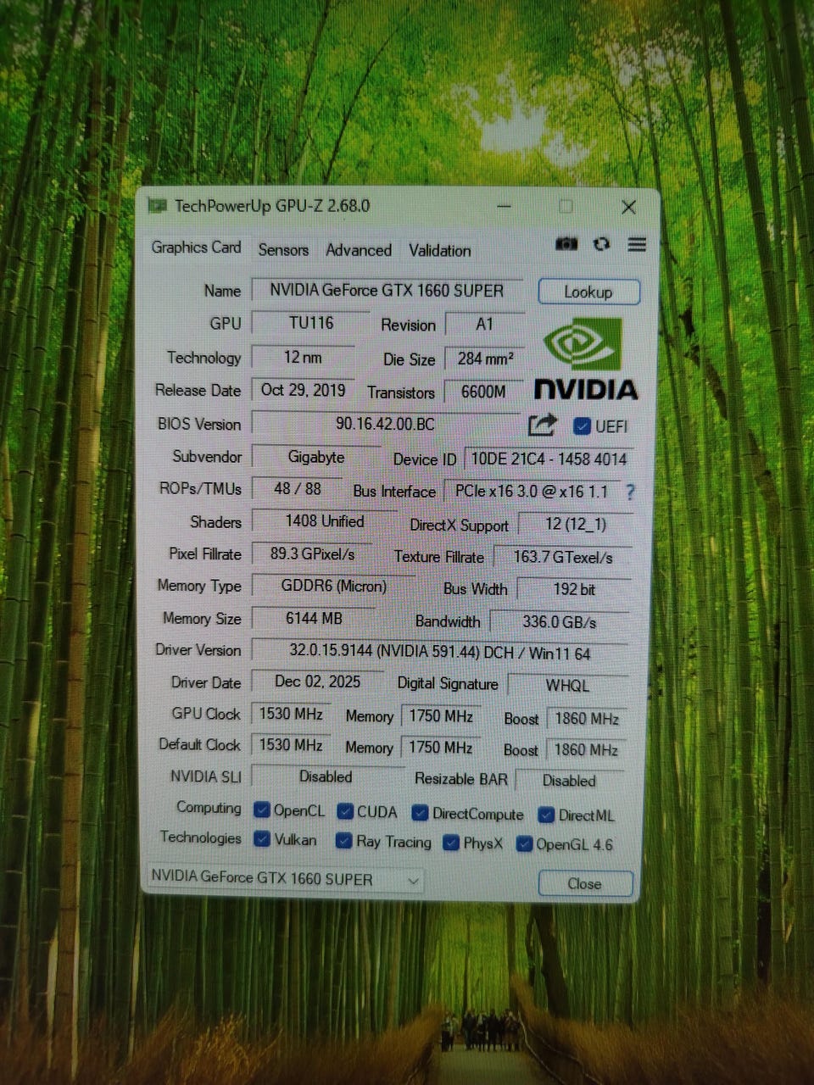Click the Default Clock row Boost 1860 MHz
The width and height of the screenshot is (814, 1085).
pyautogui.click(x=586, y=750)
